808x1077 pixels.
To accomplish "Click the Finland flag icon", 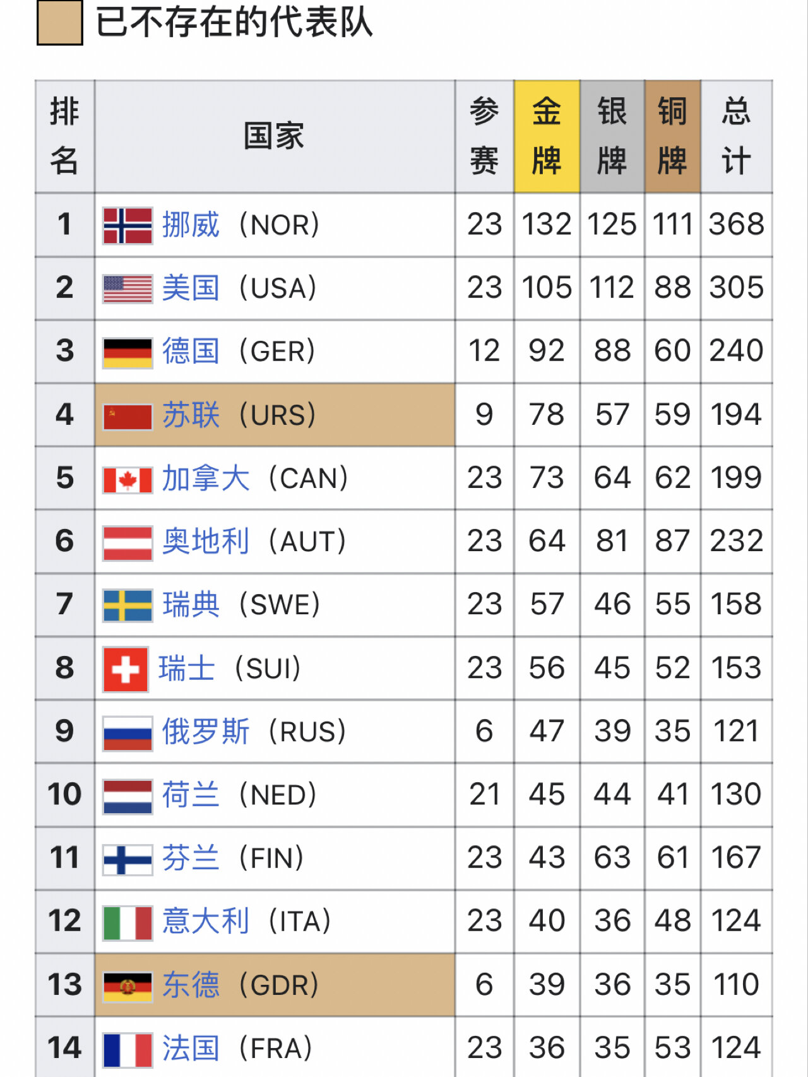I will point(128,859).
